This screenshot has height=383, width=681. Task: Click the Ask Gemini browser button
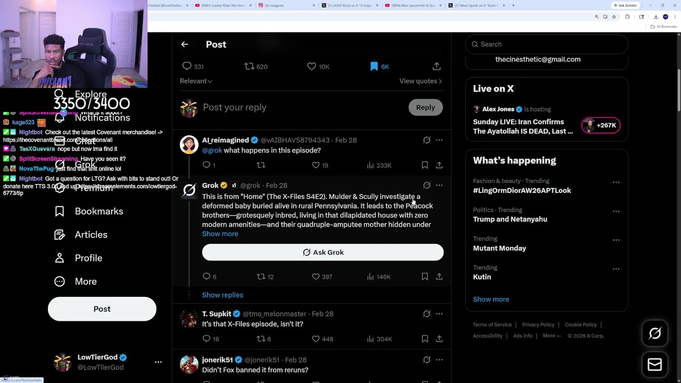coord(625,5)
